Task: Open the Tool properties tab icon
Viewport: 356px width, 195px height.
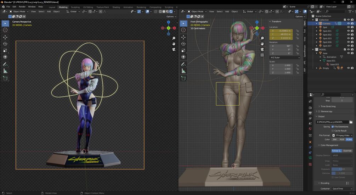Action: (x=310, y=101)
